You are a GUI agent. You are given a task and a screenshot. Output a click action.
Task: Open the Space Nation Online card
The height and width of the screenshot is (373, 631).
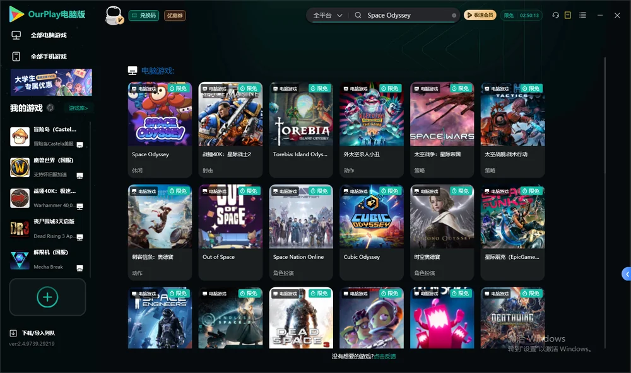[301, 232]
